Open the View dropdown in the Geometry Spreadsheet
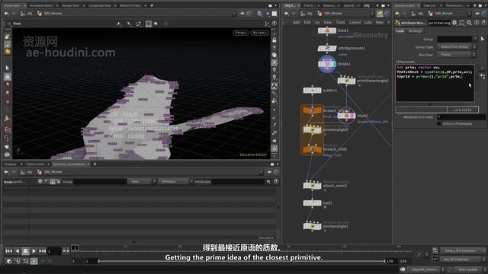The height and width of the screenshot is (274, 488). [141, 181]
